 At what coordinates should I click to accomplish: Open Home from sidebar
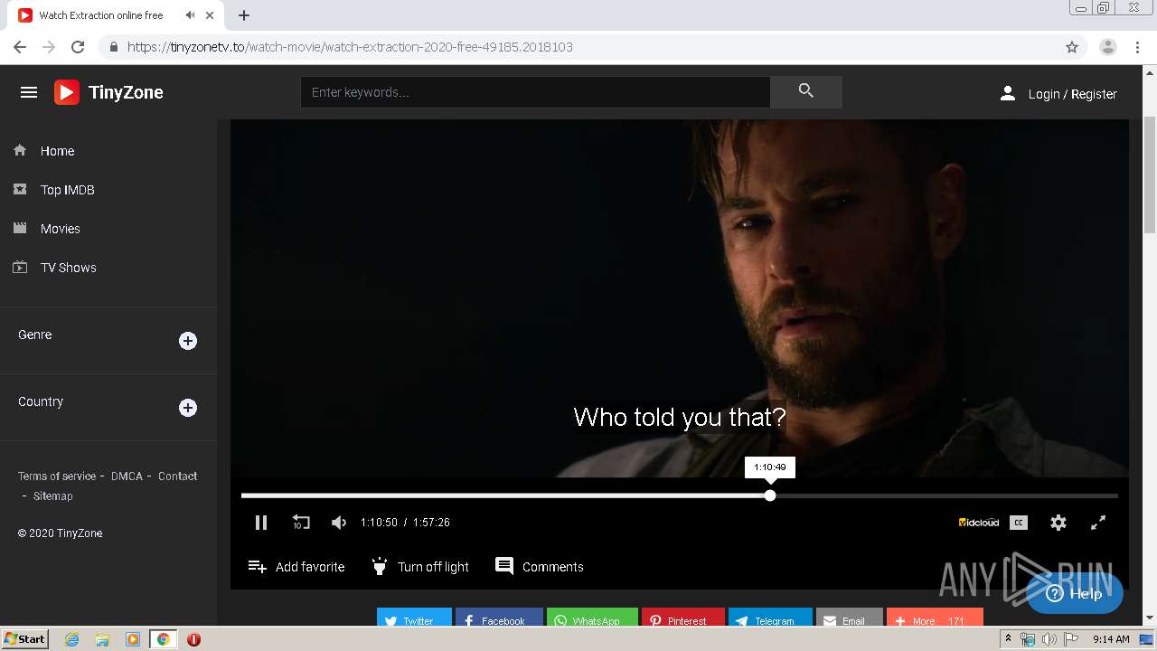57,151
